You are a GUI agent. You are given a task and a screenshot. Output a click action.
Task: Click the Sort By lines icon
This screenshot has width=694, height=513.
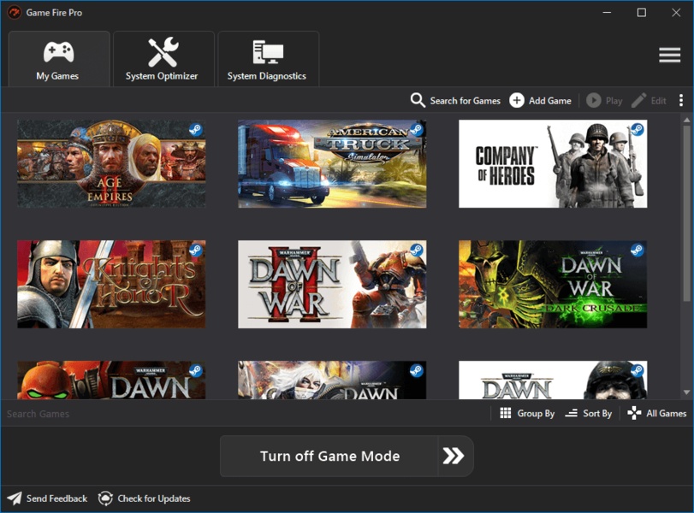(572, 413)
